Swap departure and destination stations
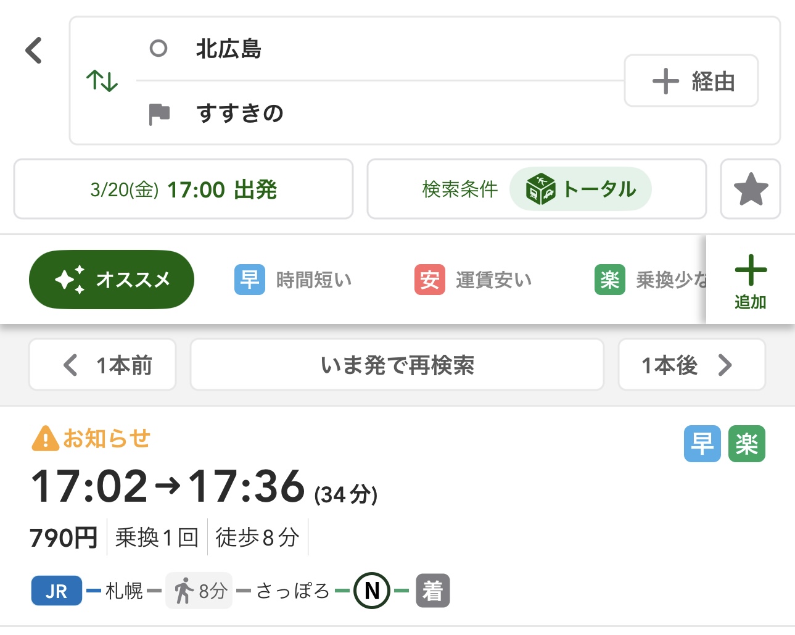This screenshot has height=635, width=795. click(x=102, y=81)
